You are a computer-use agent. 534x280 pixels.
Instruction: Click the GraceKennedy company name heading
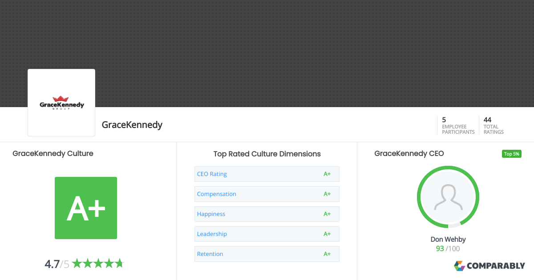132,125
